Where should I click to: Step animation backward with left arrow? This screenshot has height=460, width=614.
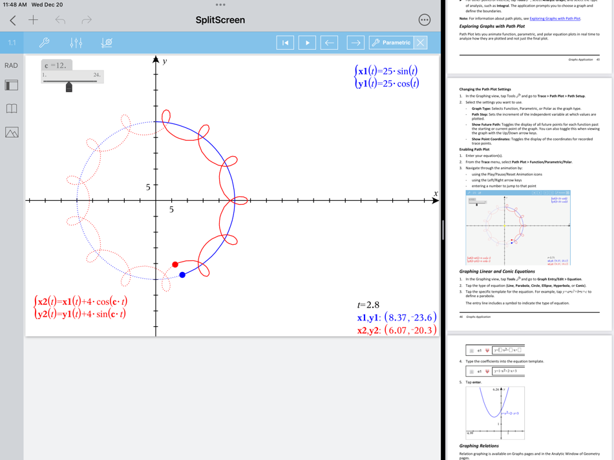(x=330, y=43)
